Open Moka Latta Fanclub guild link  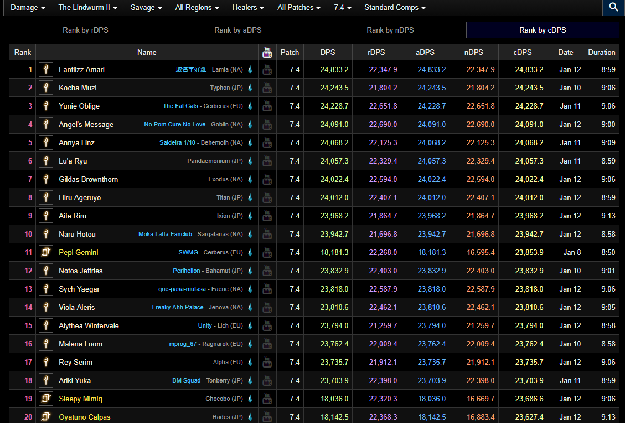[165, 235]
